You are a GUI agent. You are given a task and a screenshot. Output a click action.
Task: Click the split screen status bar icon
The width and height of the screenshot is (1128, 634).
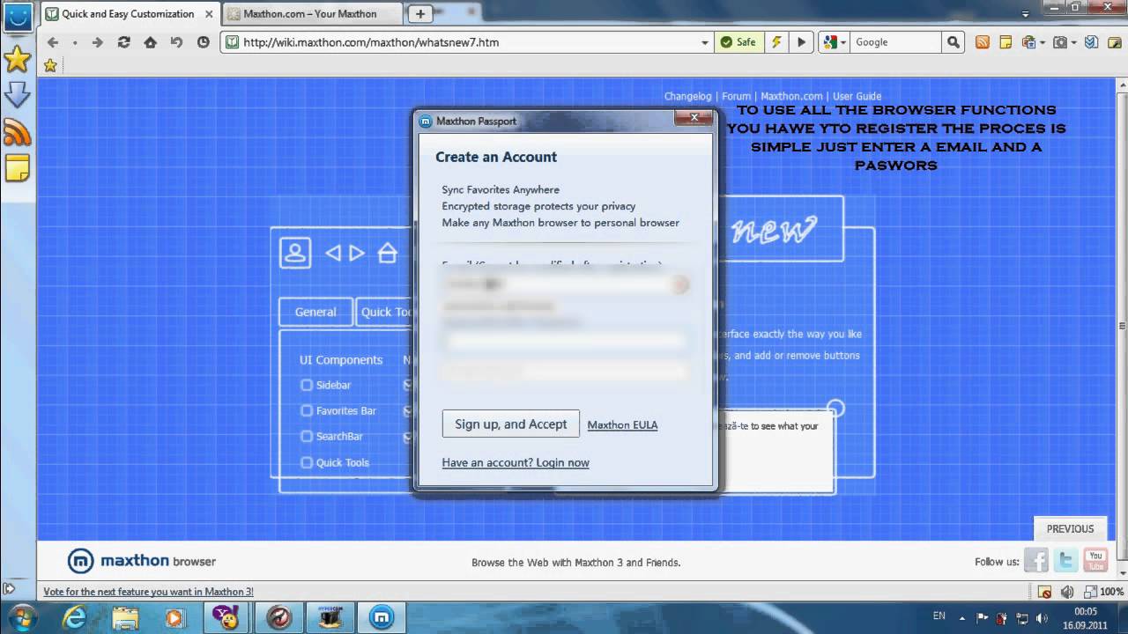click(x=1090, y=592)
